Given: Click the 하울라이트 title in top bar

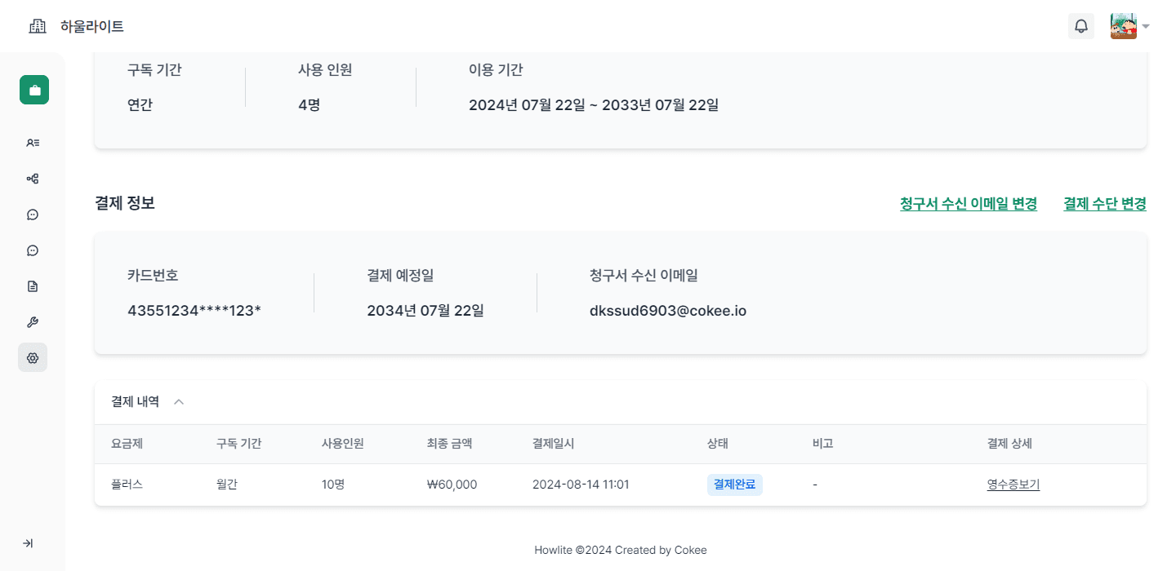Looking at the screenshot, I should coord(92,25).
